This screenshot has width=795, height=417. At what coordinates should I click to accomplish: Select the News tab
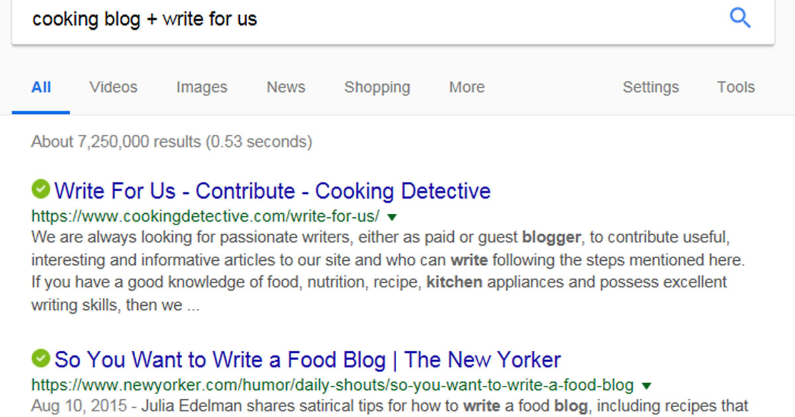[286, 87]
